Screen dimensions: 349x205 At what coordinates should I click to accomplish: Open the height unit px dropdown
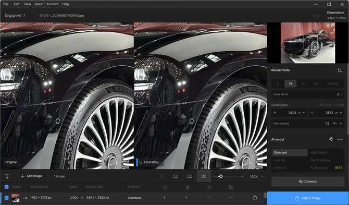tap(339, 113)
